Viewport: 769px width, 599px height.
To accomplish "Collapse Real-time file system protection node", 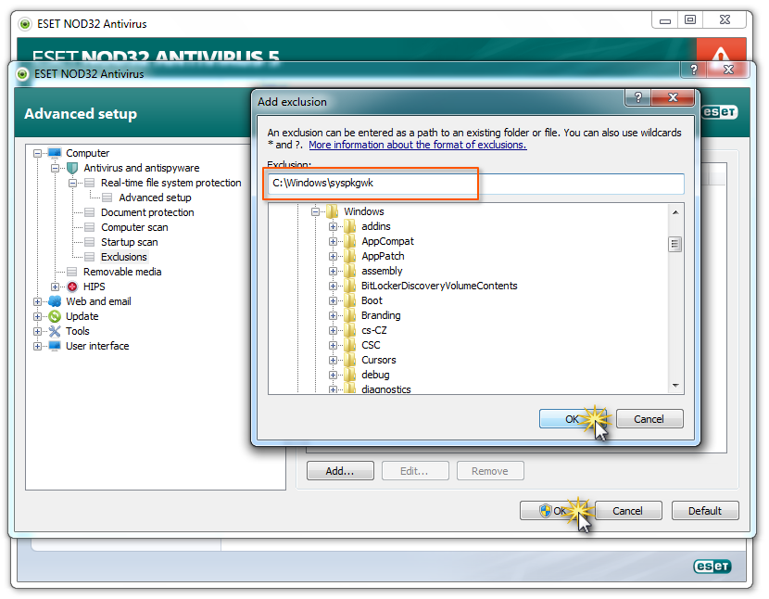I will [72, 184].
